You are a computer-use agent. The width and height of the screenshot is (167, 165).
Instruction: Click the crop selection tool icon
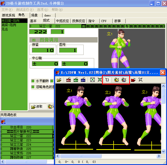click(107, 80)
